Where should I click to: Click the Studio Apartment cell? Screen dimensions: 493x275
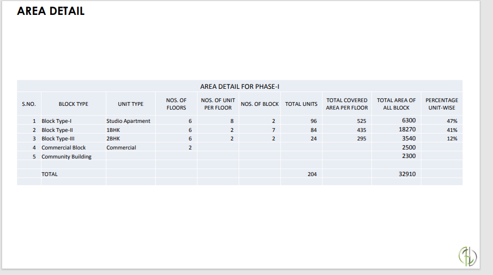(128, 121)
